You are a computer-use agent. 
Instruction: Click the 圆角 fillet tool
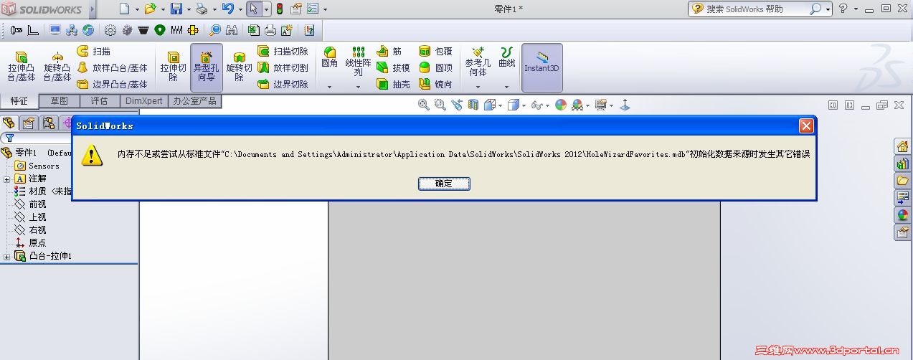[x=329, y=57]
